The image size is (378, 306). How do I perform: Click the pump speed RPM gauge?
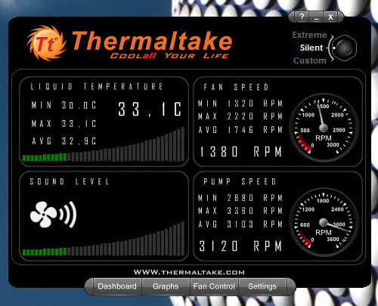pos(324,222)
